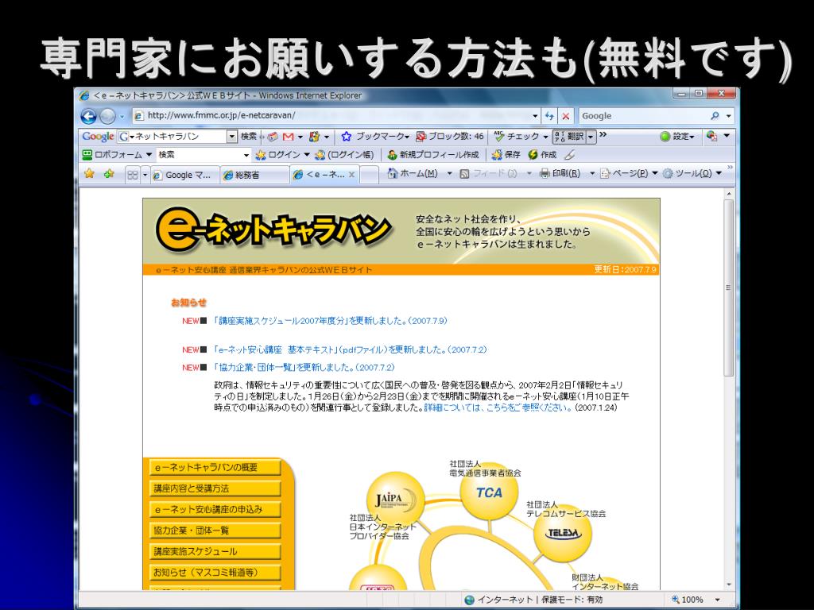The height and width of the screenshot is (610, 814).
Task: Click the ロボフォーム RoboForm logo icon
Action: (x=87, y=155)
